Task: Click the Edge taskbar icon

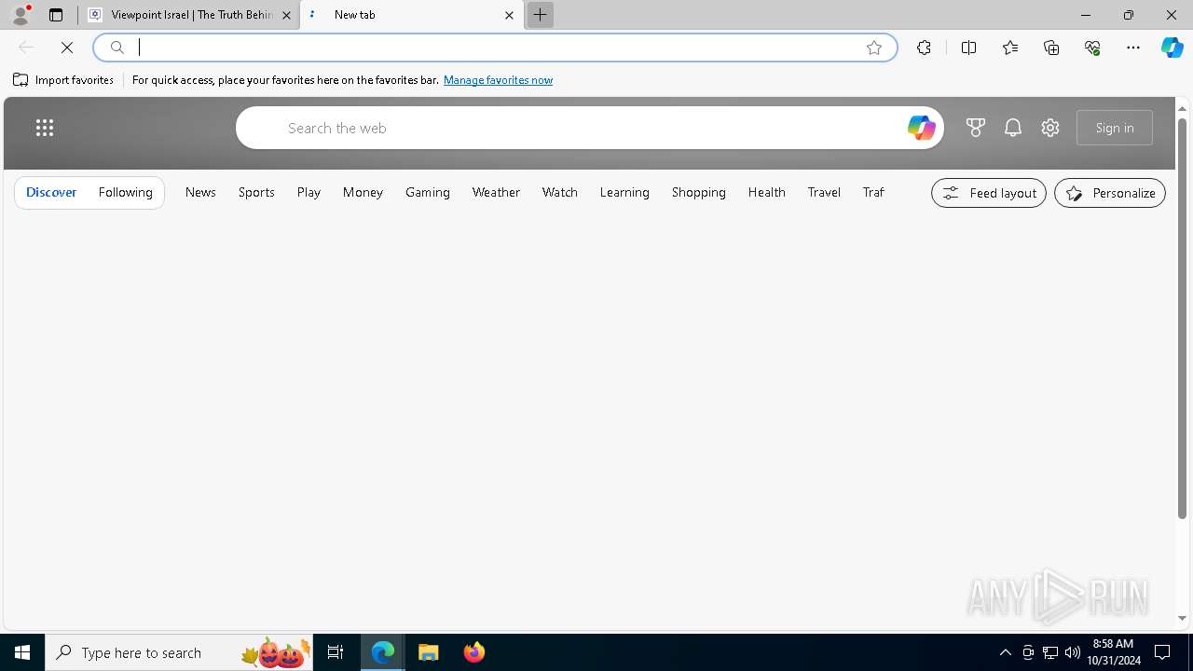Action: pyautogui.click(x=383, y=652)
